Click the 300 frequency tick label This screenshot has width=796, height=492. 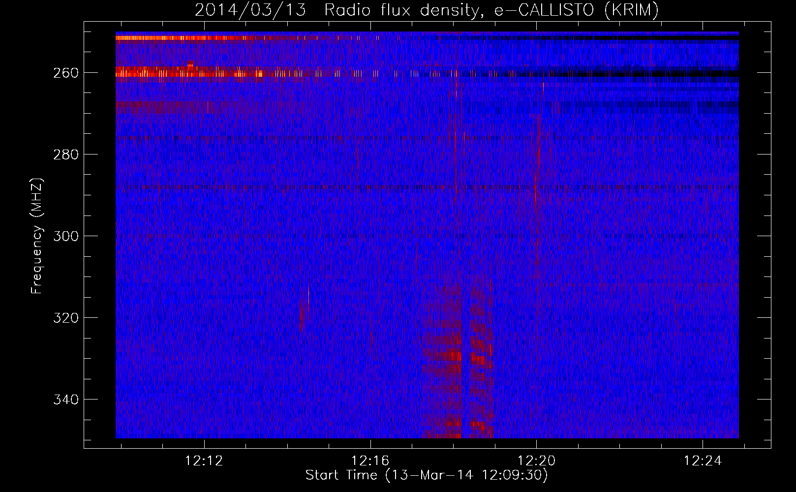65,236
